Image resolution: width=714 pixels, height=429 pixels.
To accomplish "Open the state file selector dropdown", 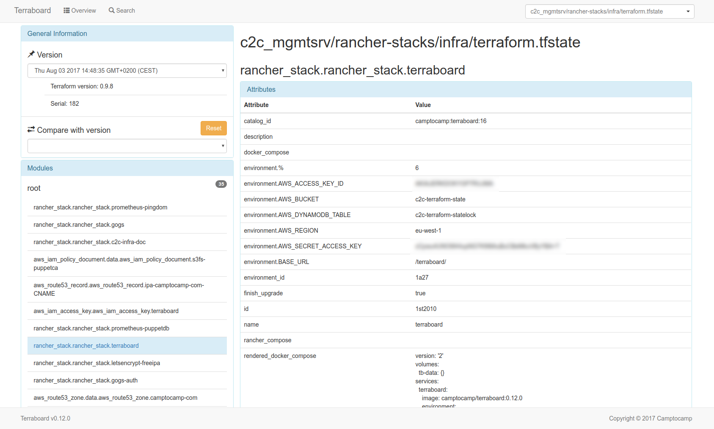I will [x=609, y=11].
